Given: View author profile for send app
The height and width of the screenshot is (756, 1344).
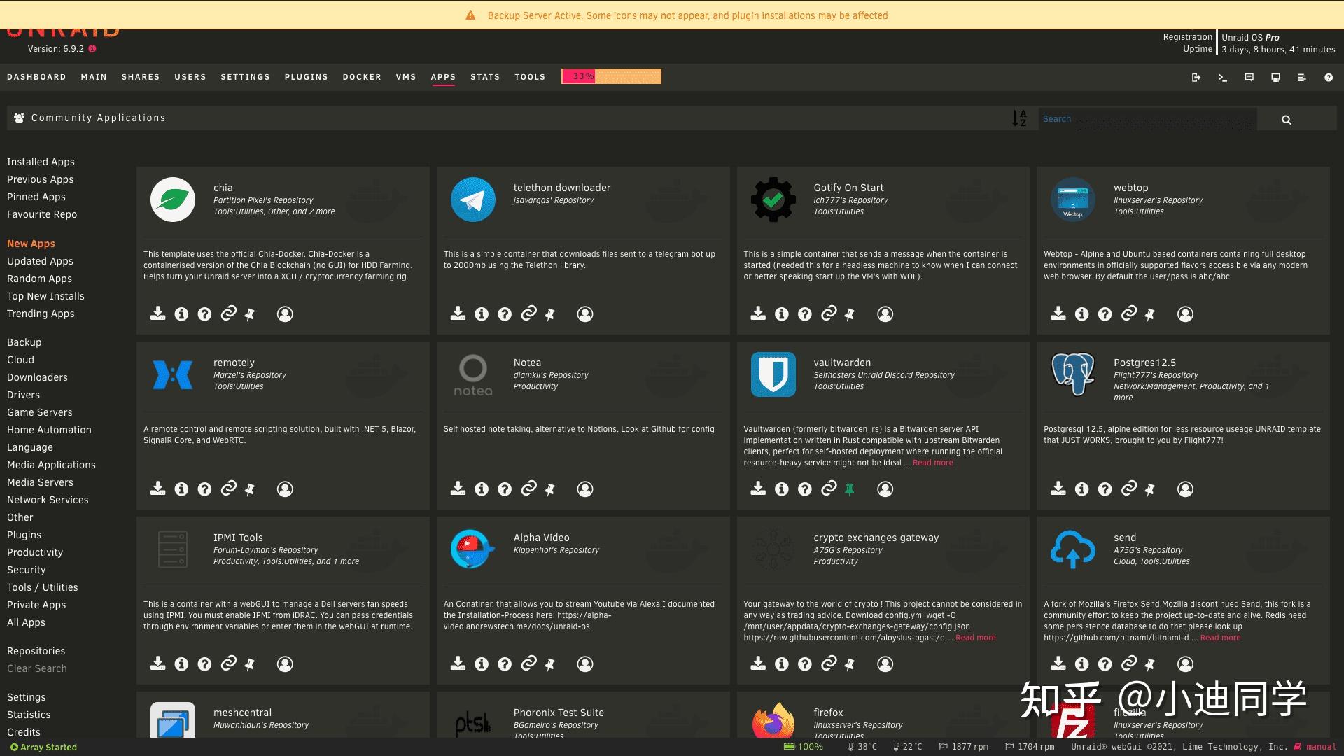Looking at the screenshot, I should pos(1185,664).
